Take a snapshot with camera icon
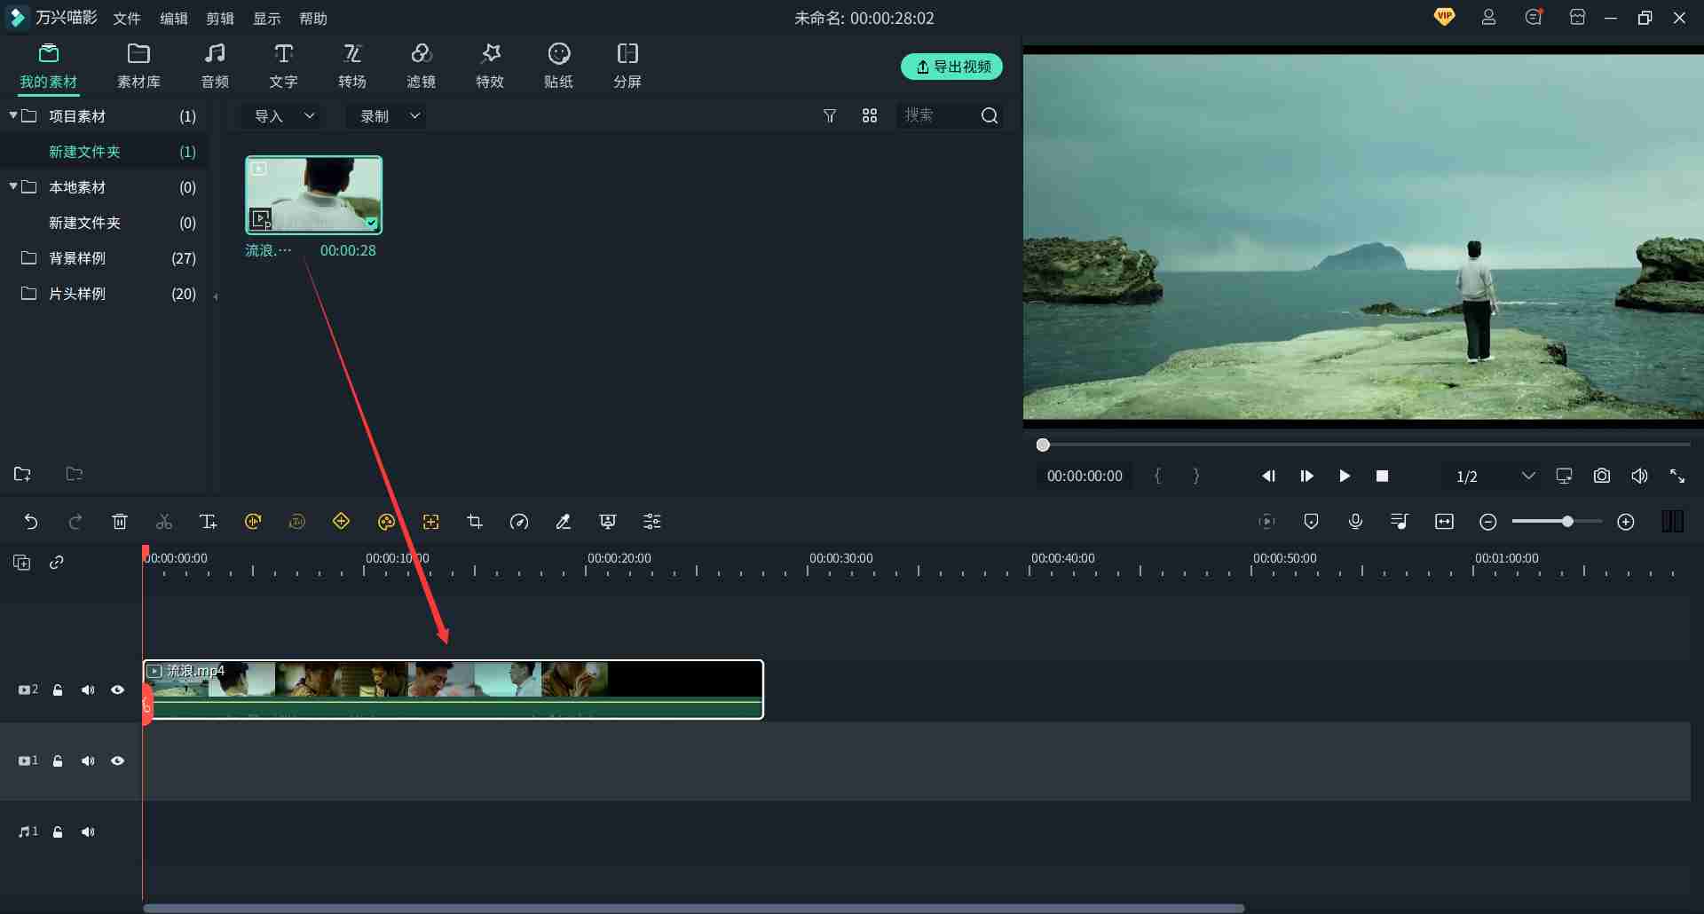Viewport: 1704px width, 914px height. 1602,477
